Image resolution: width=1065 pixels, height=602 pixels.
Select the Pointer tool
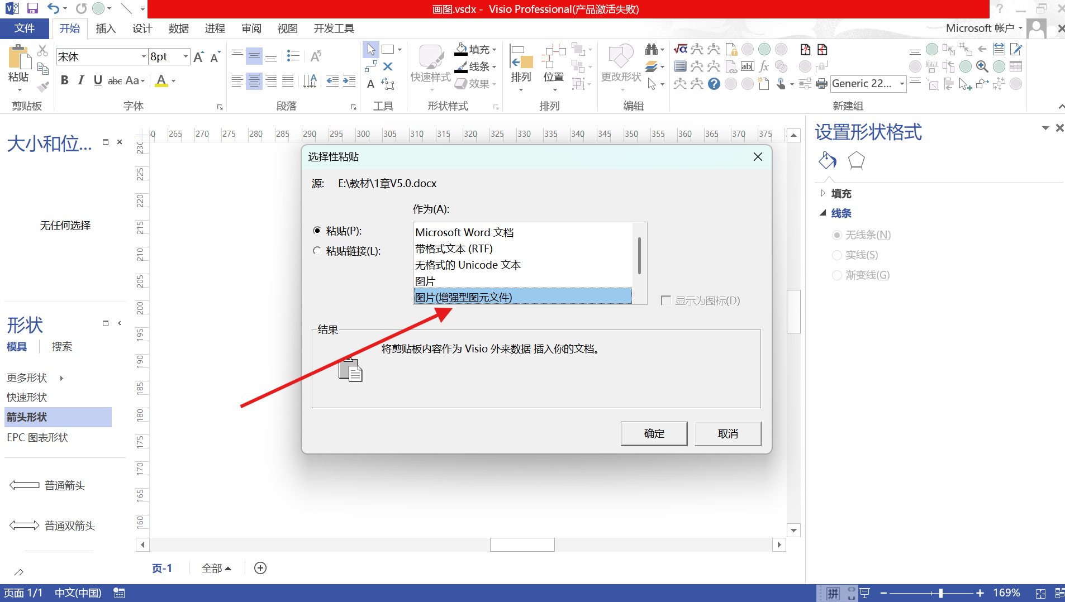(x=371, y=49)
